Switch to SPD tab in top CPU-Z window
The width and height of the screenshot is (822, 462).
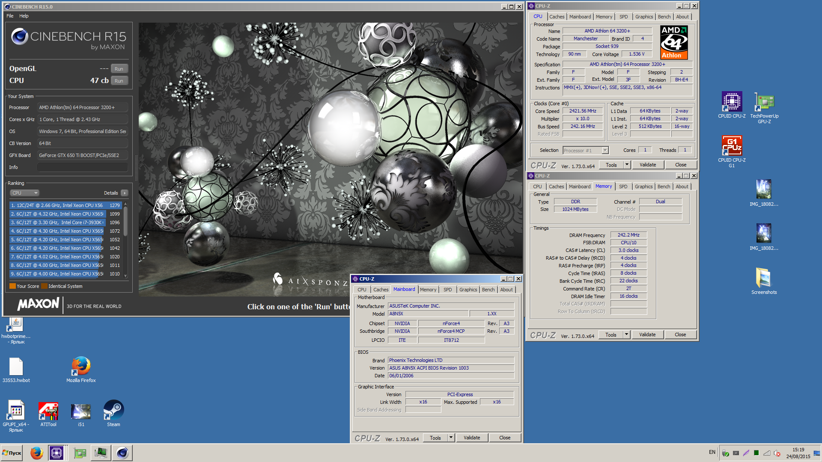click(x=623, y=17)
